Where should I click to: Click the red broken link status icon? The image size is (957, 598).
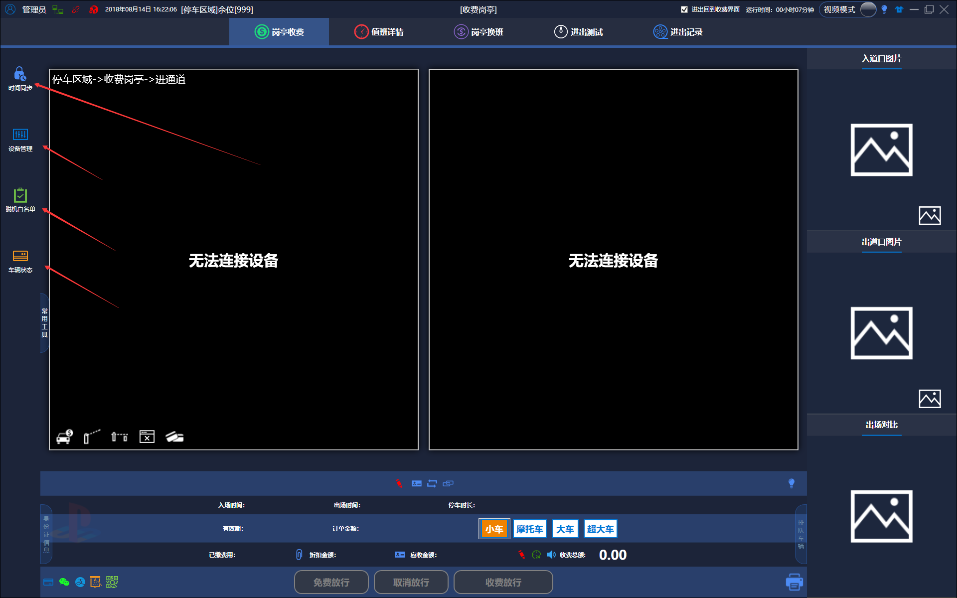76,9
